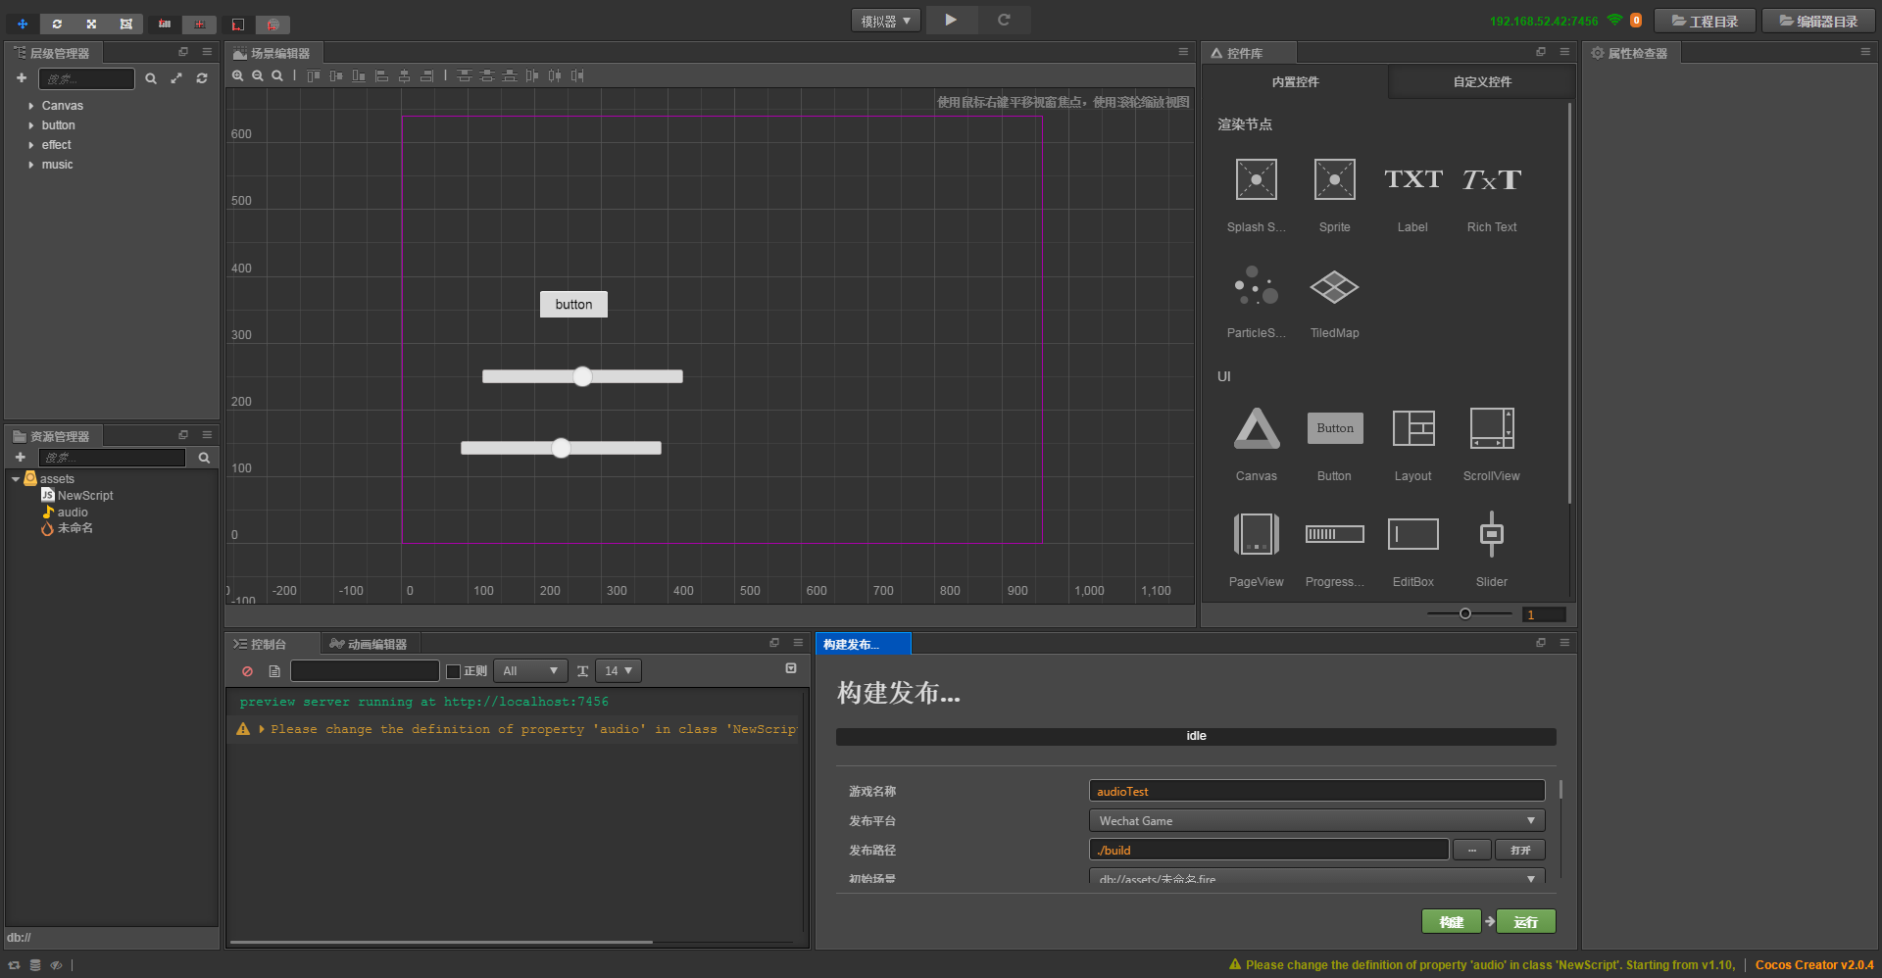Screen dimensions: 1882x978
Task: Toggle world coordinate mode
Action: (x=272, y=24)
